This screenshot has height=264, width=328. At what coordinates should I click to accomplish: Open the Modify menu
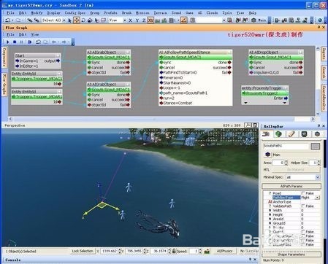coord(37,12)
